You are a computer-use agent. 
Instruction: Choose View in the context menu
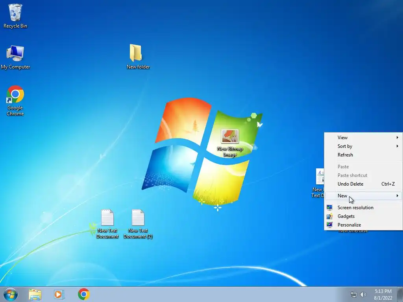pos(363,137)
